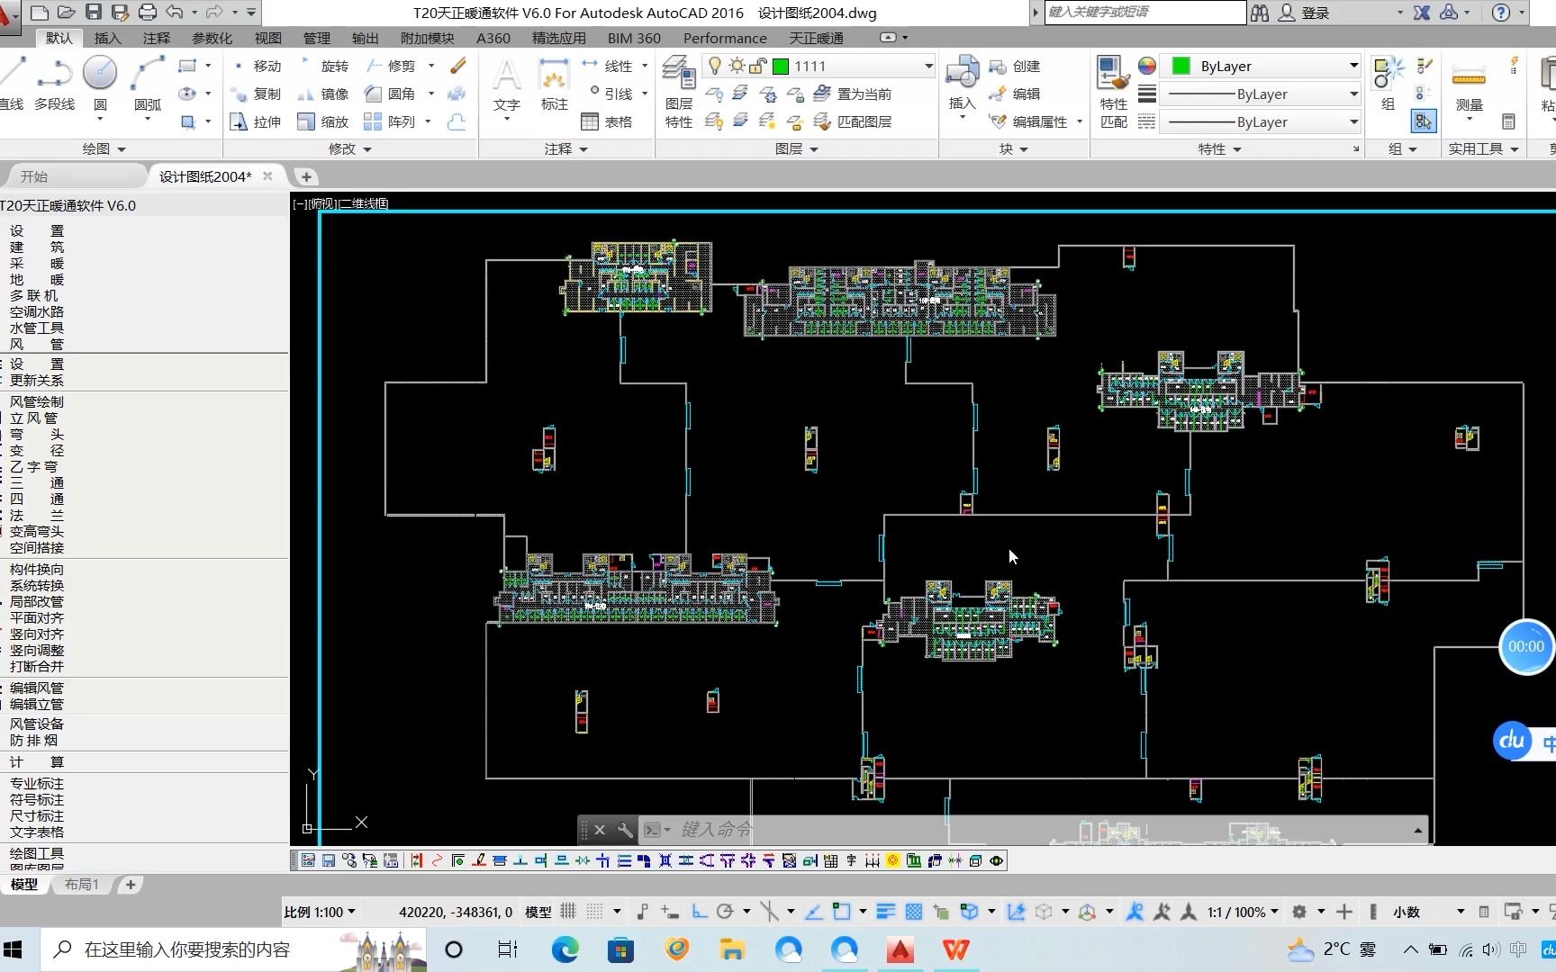This screenshot has height=972, width=1556.
Task: Click the Undo arrow in quick access toolbar
Action: point(175,13)
